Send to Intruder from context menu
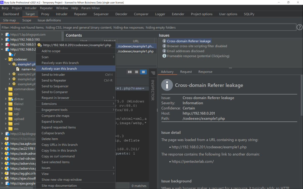 coord(75,75)
